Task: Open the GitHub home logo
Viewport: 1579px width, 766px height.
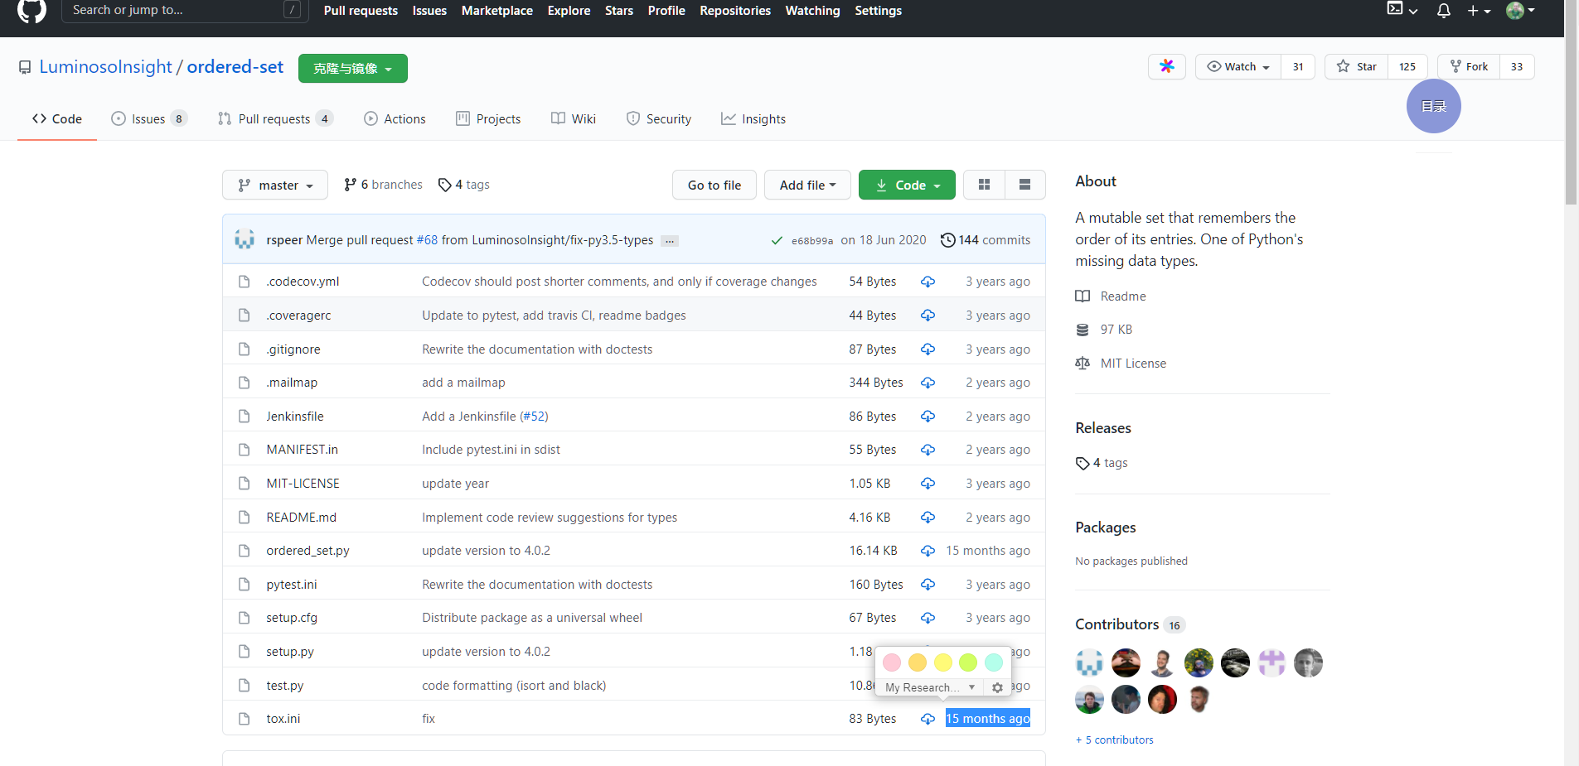Action: 31,10
